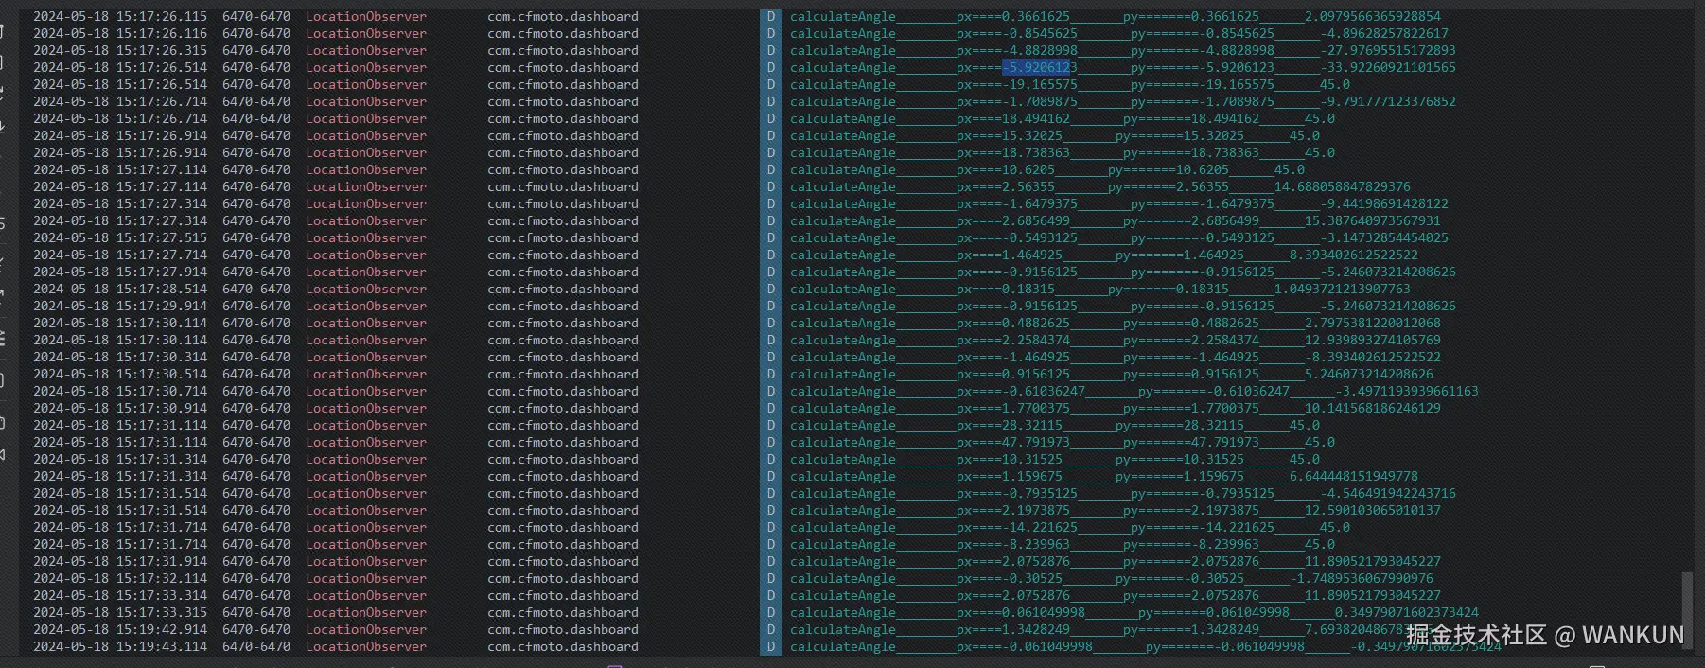Screen dimensions: 1705x668
Task: Click timestamp 2024-05-18 15:17:26.115
Action: (120, 16)
